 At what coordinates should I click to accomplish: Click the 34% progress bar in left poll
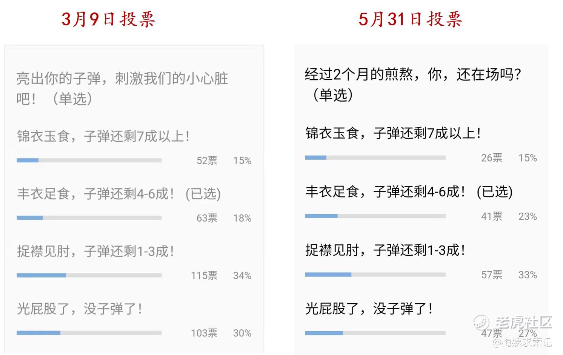pos(89,275)
